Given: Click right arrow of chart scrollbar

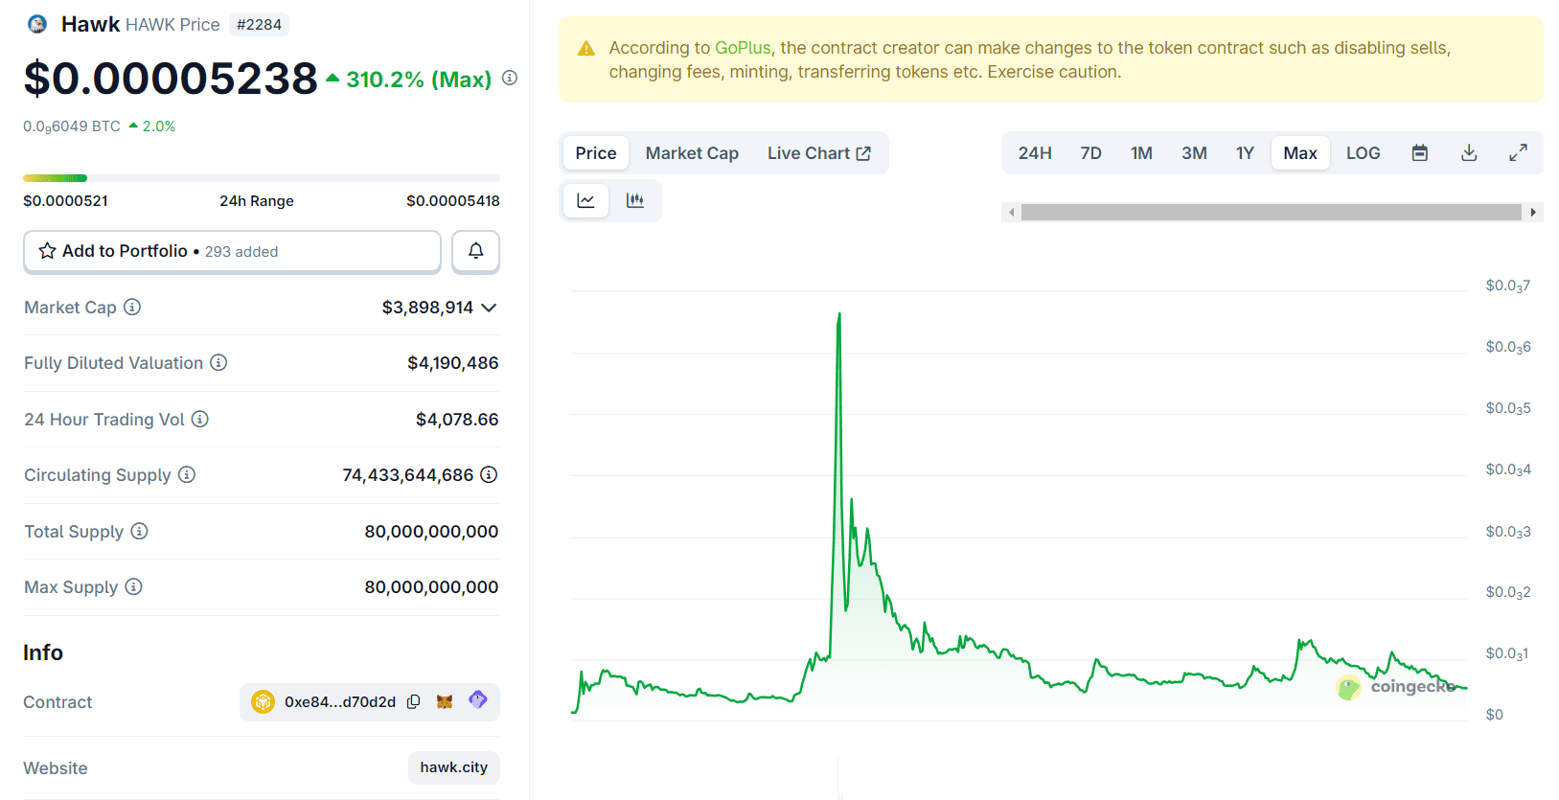Looking at the screenshot, I should tap(1533, 213).
